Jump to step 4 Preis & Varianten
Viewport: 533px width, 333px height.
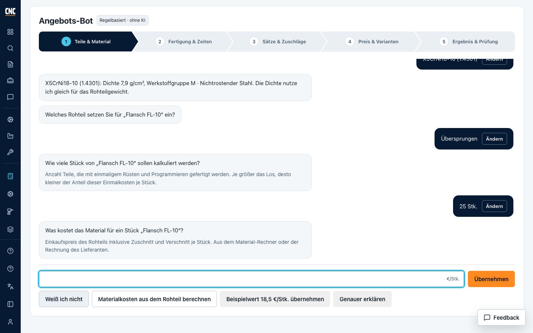pyautogui.click(x=372, y=41)
